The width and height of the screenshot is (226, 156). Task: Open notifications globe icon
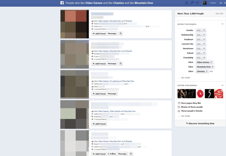[x=197, y=3]
